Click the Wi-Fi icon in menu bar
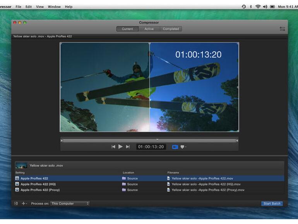 pyautogui.click(x=258, y=7)
